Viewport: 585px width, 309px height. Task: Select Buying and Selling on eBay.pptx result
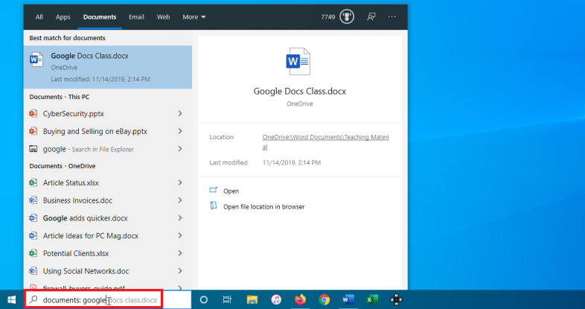click(x=108, y=131)
